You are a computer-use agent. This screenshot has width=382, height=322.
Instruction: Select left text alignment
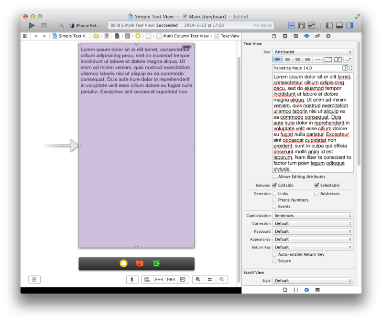(x=277, y=59)
